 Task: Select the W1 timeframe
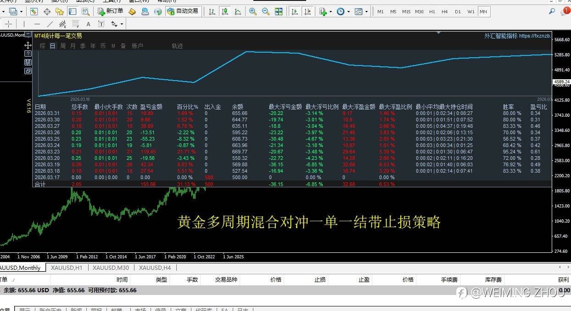[471, 11]
